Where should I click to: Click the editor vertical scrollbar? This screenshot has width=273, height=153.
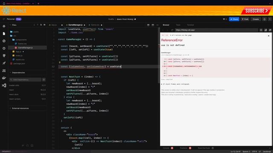(159, 56)
